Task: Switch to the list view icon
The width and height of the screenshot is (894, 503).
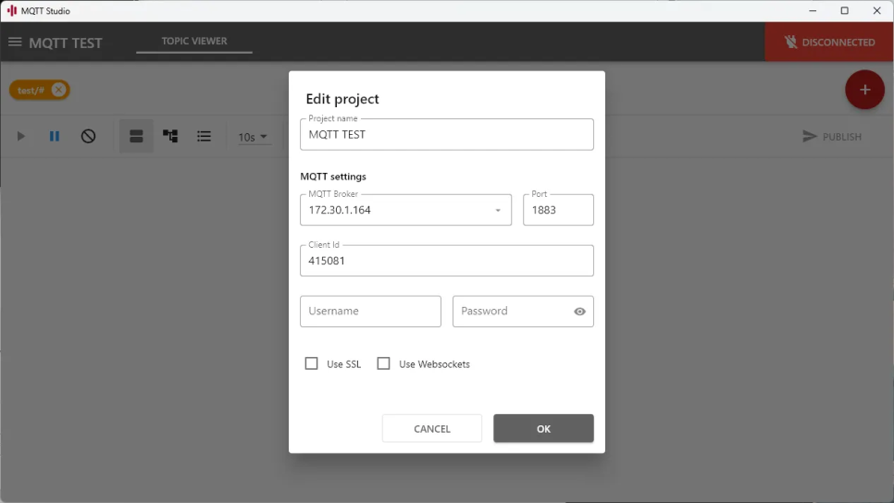Action: tap(205, 136)
